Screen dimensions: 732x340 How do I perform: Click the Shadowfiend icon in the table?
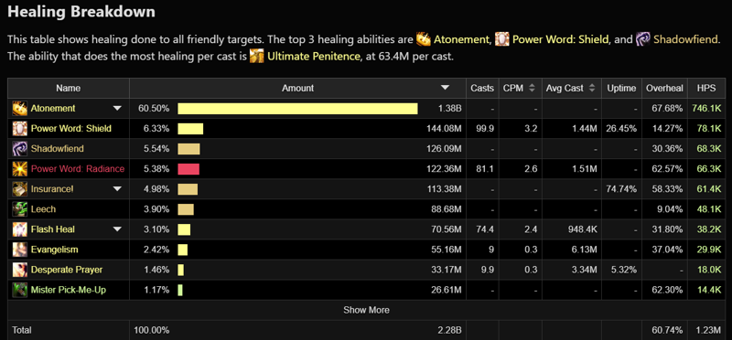pos(19,148)
